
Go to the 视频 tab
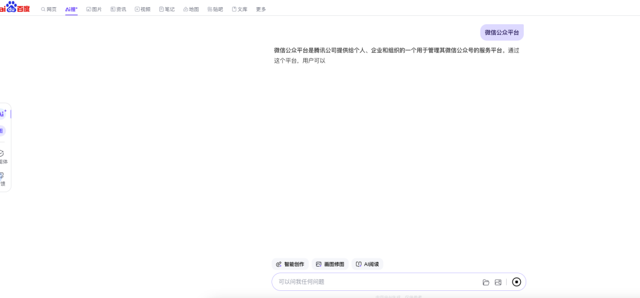coord(143,9)
